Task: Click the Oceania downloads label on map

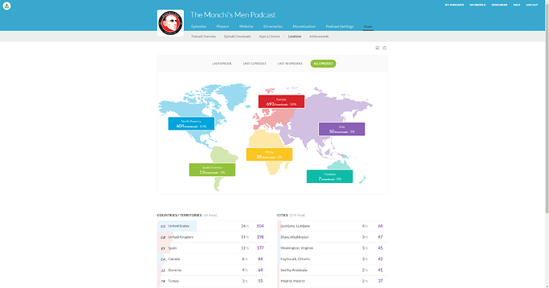Action: pyautogui.click(x=330, y=177)
